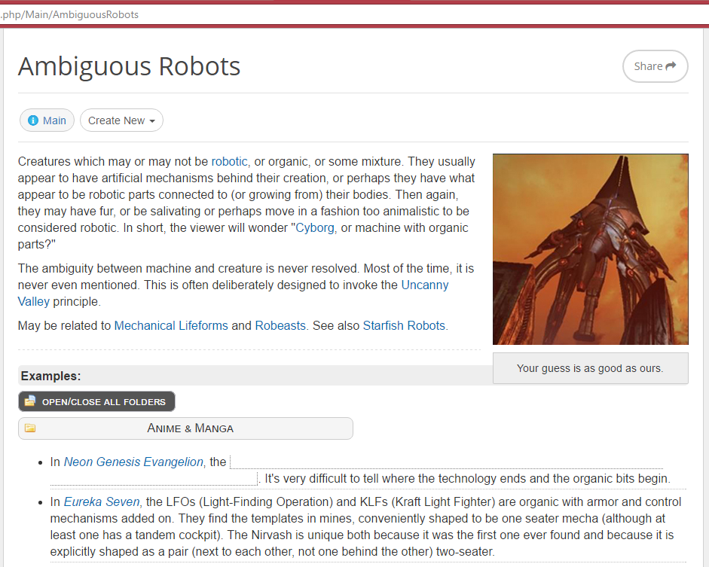The image size is (709, 567).
Task: Follow the Mechanical Lifeforms link
Action: [x=171, y=326]
